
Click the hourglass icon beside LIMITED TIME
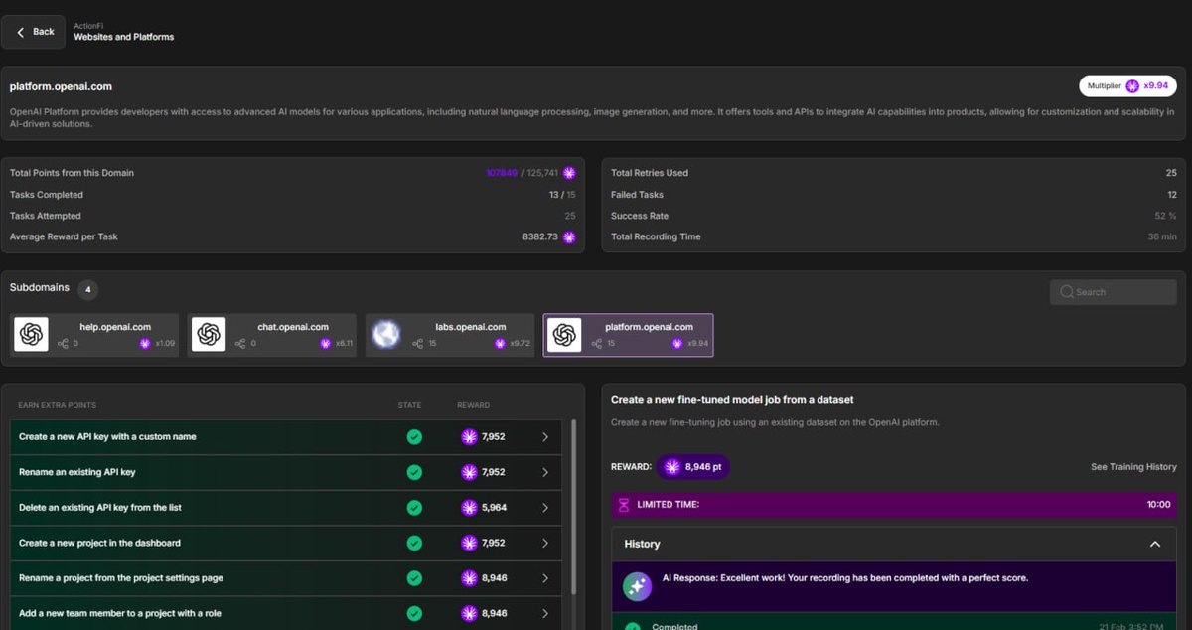(624, 505)
